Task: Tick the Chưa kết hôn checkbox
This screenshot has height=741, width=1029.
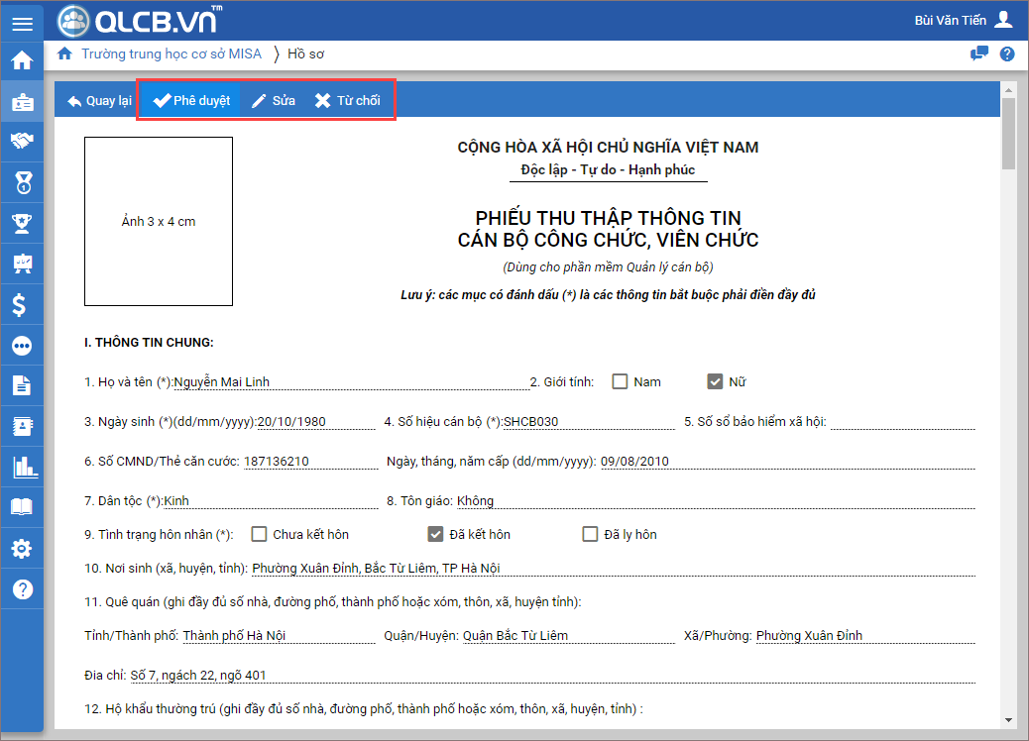Action: tap(259, 534)
